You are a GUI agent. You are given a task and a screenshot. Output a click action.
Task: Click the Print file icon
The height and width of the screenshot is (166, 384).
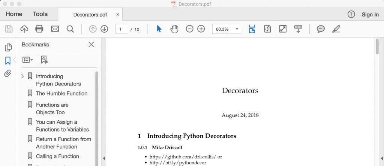point(39,29)
